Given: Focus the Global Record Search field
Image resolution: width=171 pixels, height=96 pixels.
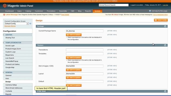Looking at the screenshot, I should [114, 5].
